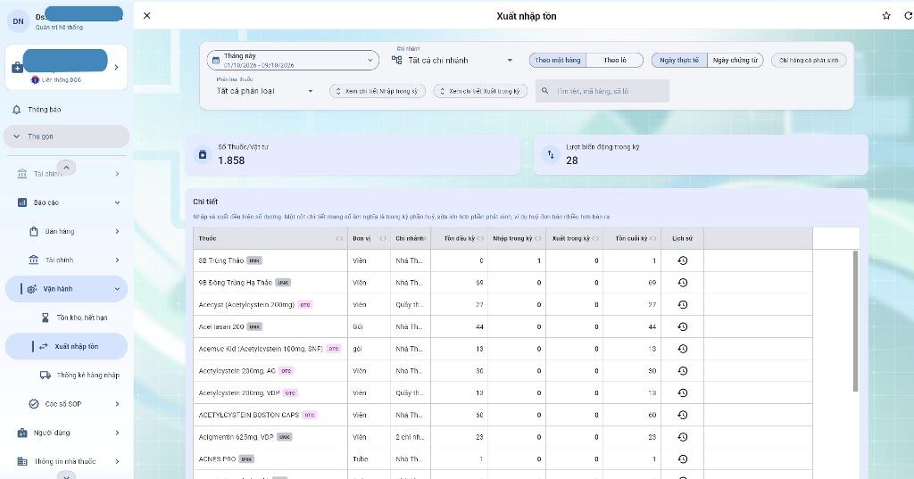The image size is (914, 479).
Task: Show history for Acemuc Kid row
Action: (683, 349)
